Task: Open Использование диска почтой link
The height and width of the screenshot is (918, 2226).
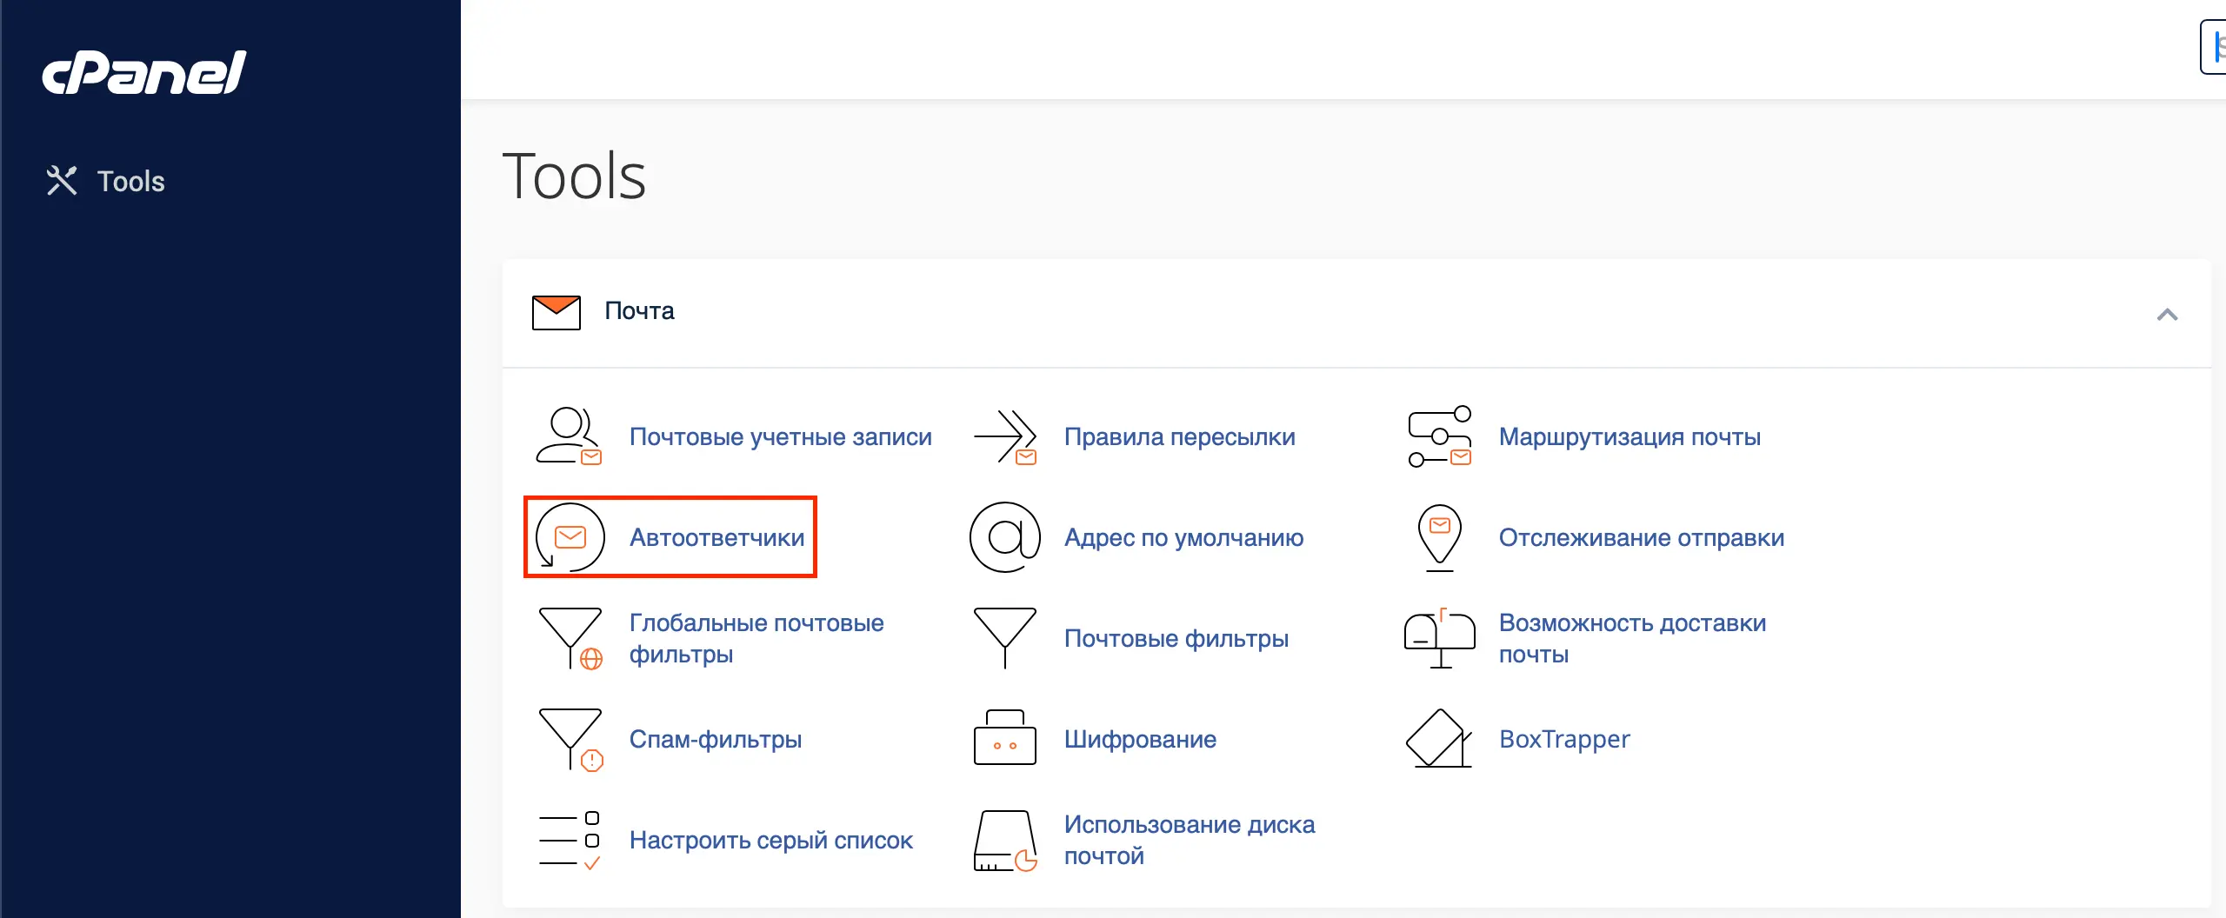Action: 1190,840
